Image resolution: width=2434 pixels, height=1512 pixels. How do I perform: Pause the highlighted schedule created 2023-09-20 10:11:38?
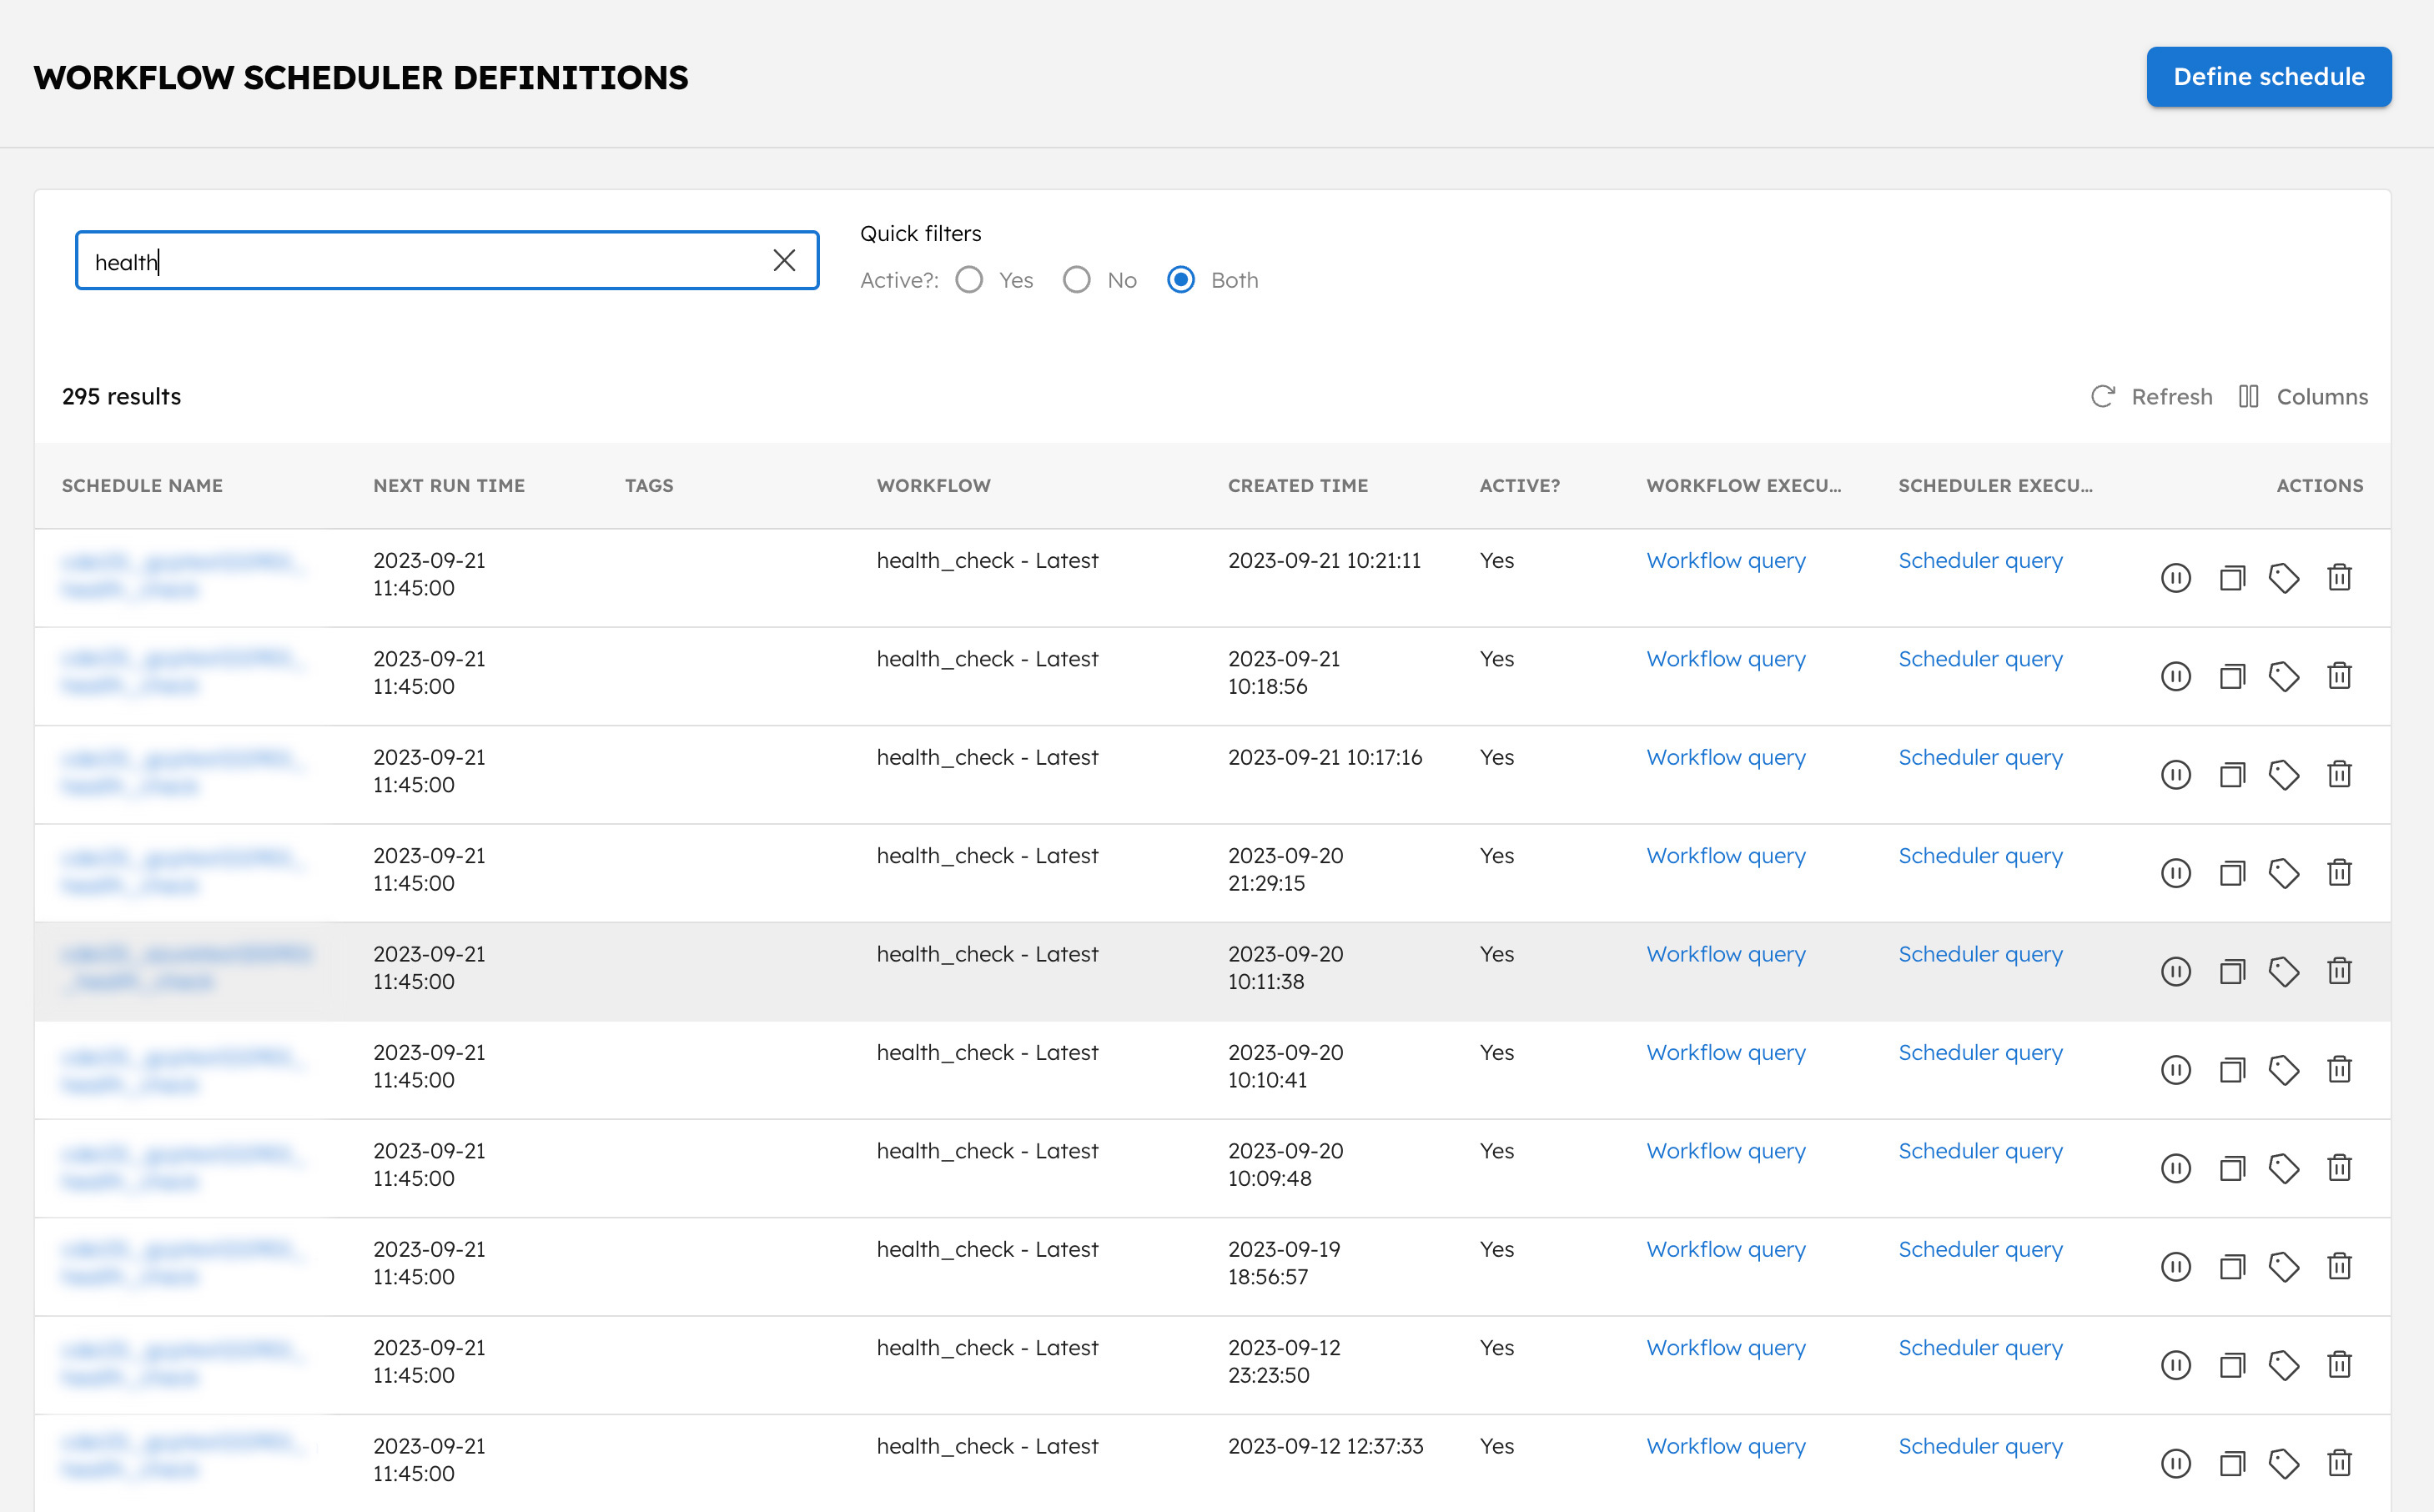2176,971
